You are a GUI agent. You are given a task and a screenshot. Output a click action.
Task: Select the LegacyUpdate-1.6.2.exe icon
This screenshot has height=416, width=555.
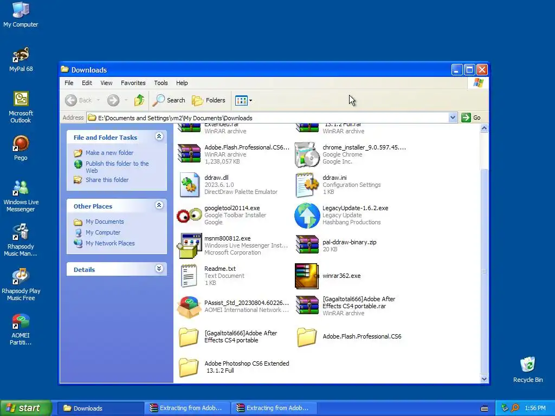(307, 216)
